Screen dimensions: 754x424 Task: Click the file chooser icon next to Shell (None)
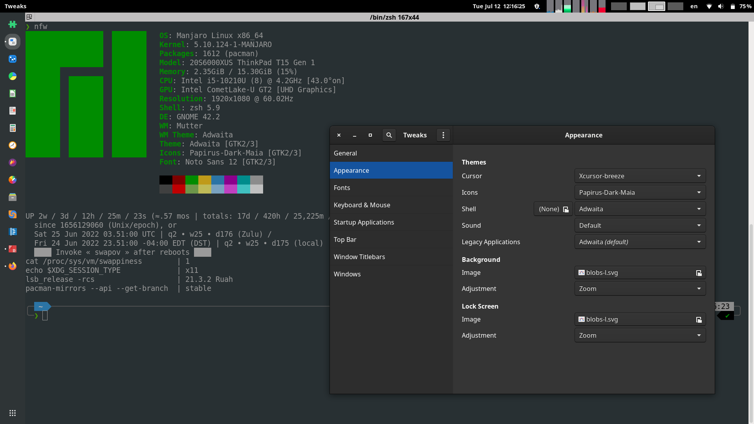(x=566, y=209)
